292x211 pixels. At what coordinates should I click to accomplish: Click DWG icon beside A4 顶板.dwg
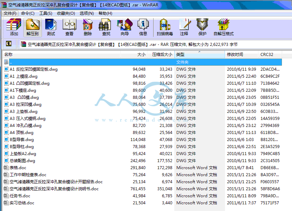click(x=6, y=132)
